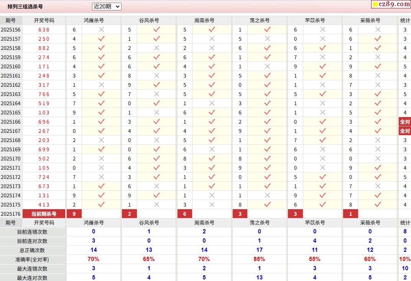
Task: Click the cross mark for 鸿雁杀号 in row 2025156
Action: tap(102, 30)
